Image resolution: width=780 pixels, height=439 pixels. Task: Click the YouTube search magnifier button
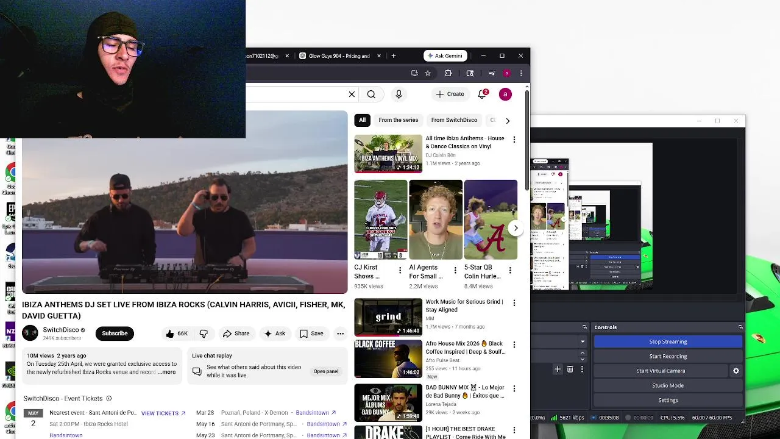(371, 95)
